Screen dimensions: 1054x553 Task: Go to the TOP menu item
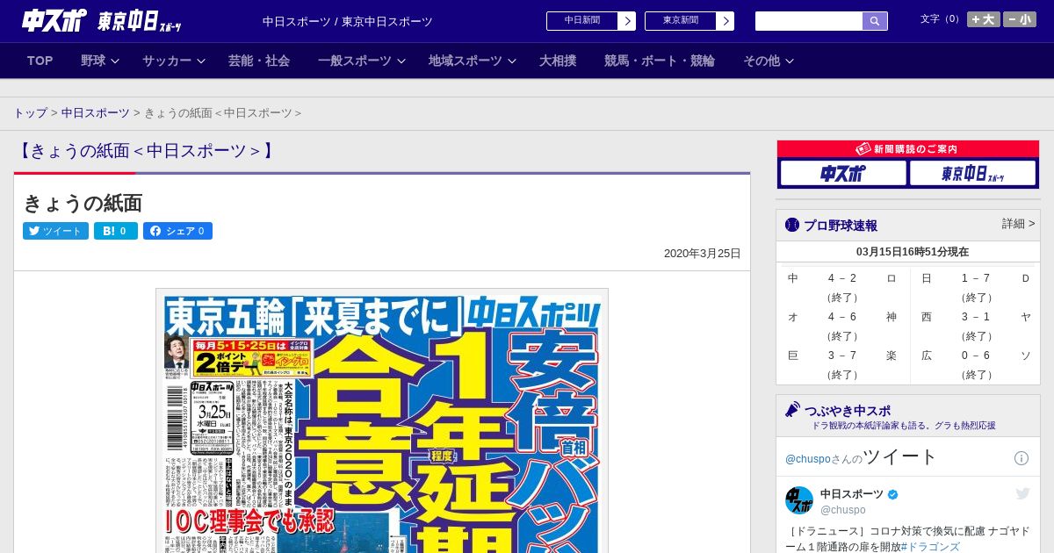tap(40, 61)
